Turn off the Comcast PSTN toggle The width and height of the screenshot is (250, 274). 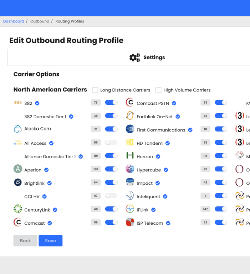[221, 103]
